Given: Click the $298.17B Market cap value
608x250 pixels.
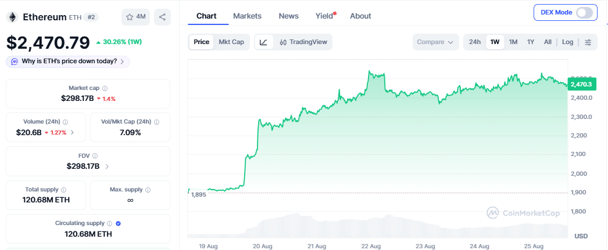Looking at the screenshot, I should point(77,98).
